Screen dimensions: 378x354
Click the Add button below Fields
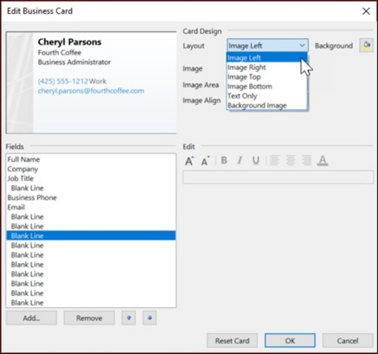click(x=31, y=318)
